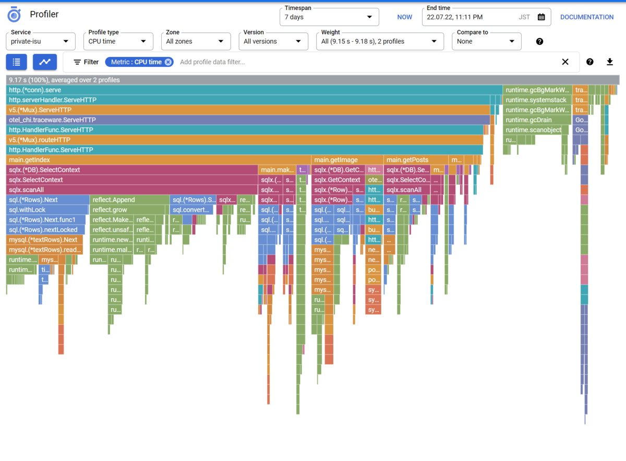This screenshot has width=626, height=461.
Task: Click the Profiler logo icon
Action: point(15,14)
